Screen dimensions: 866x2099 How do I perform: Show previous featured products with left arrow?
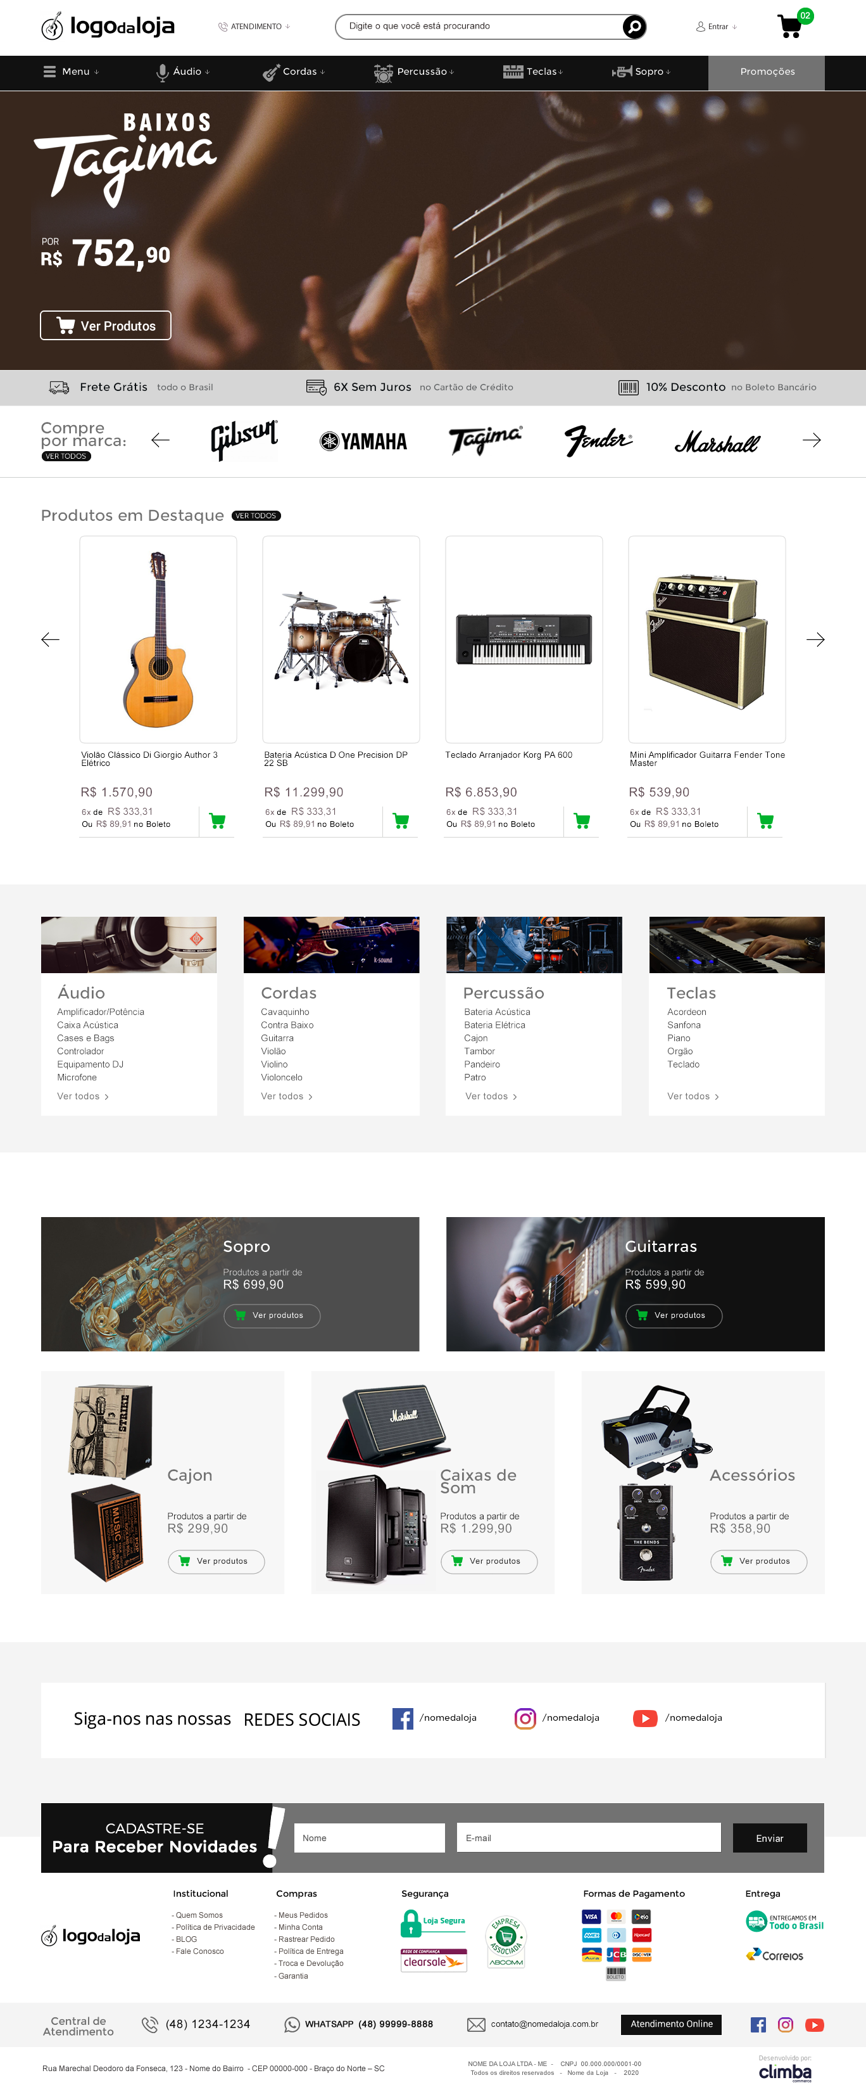click(x=51, y=640)
